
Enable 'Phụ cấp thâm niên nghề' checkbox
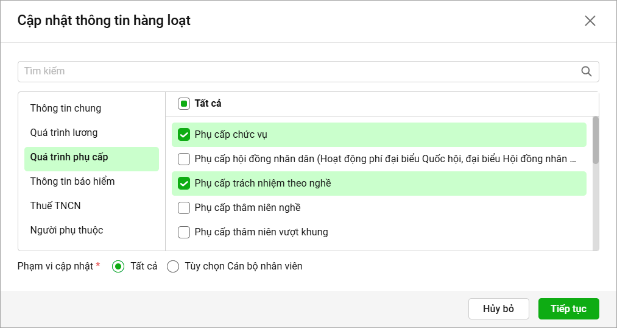tap(184, 208)
